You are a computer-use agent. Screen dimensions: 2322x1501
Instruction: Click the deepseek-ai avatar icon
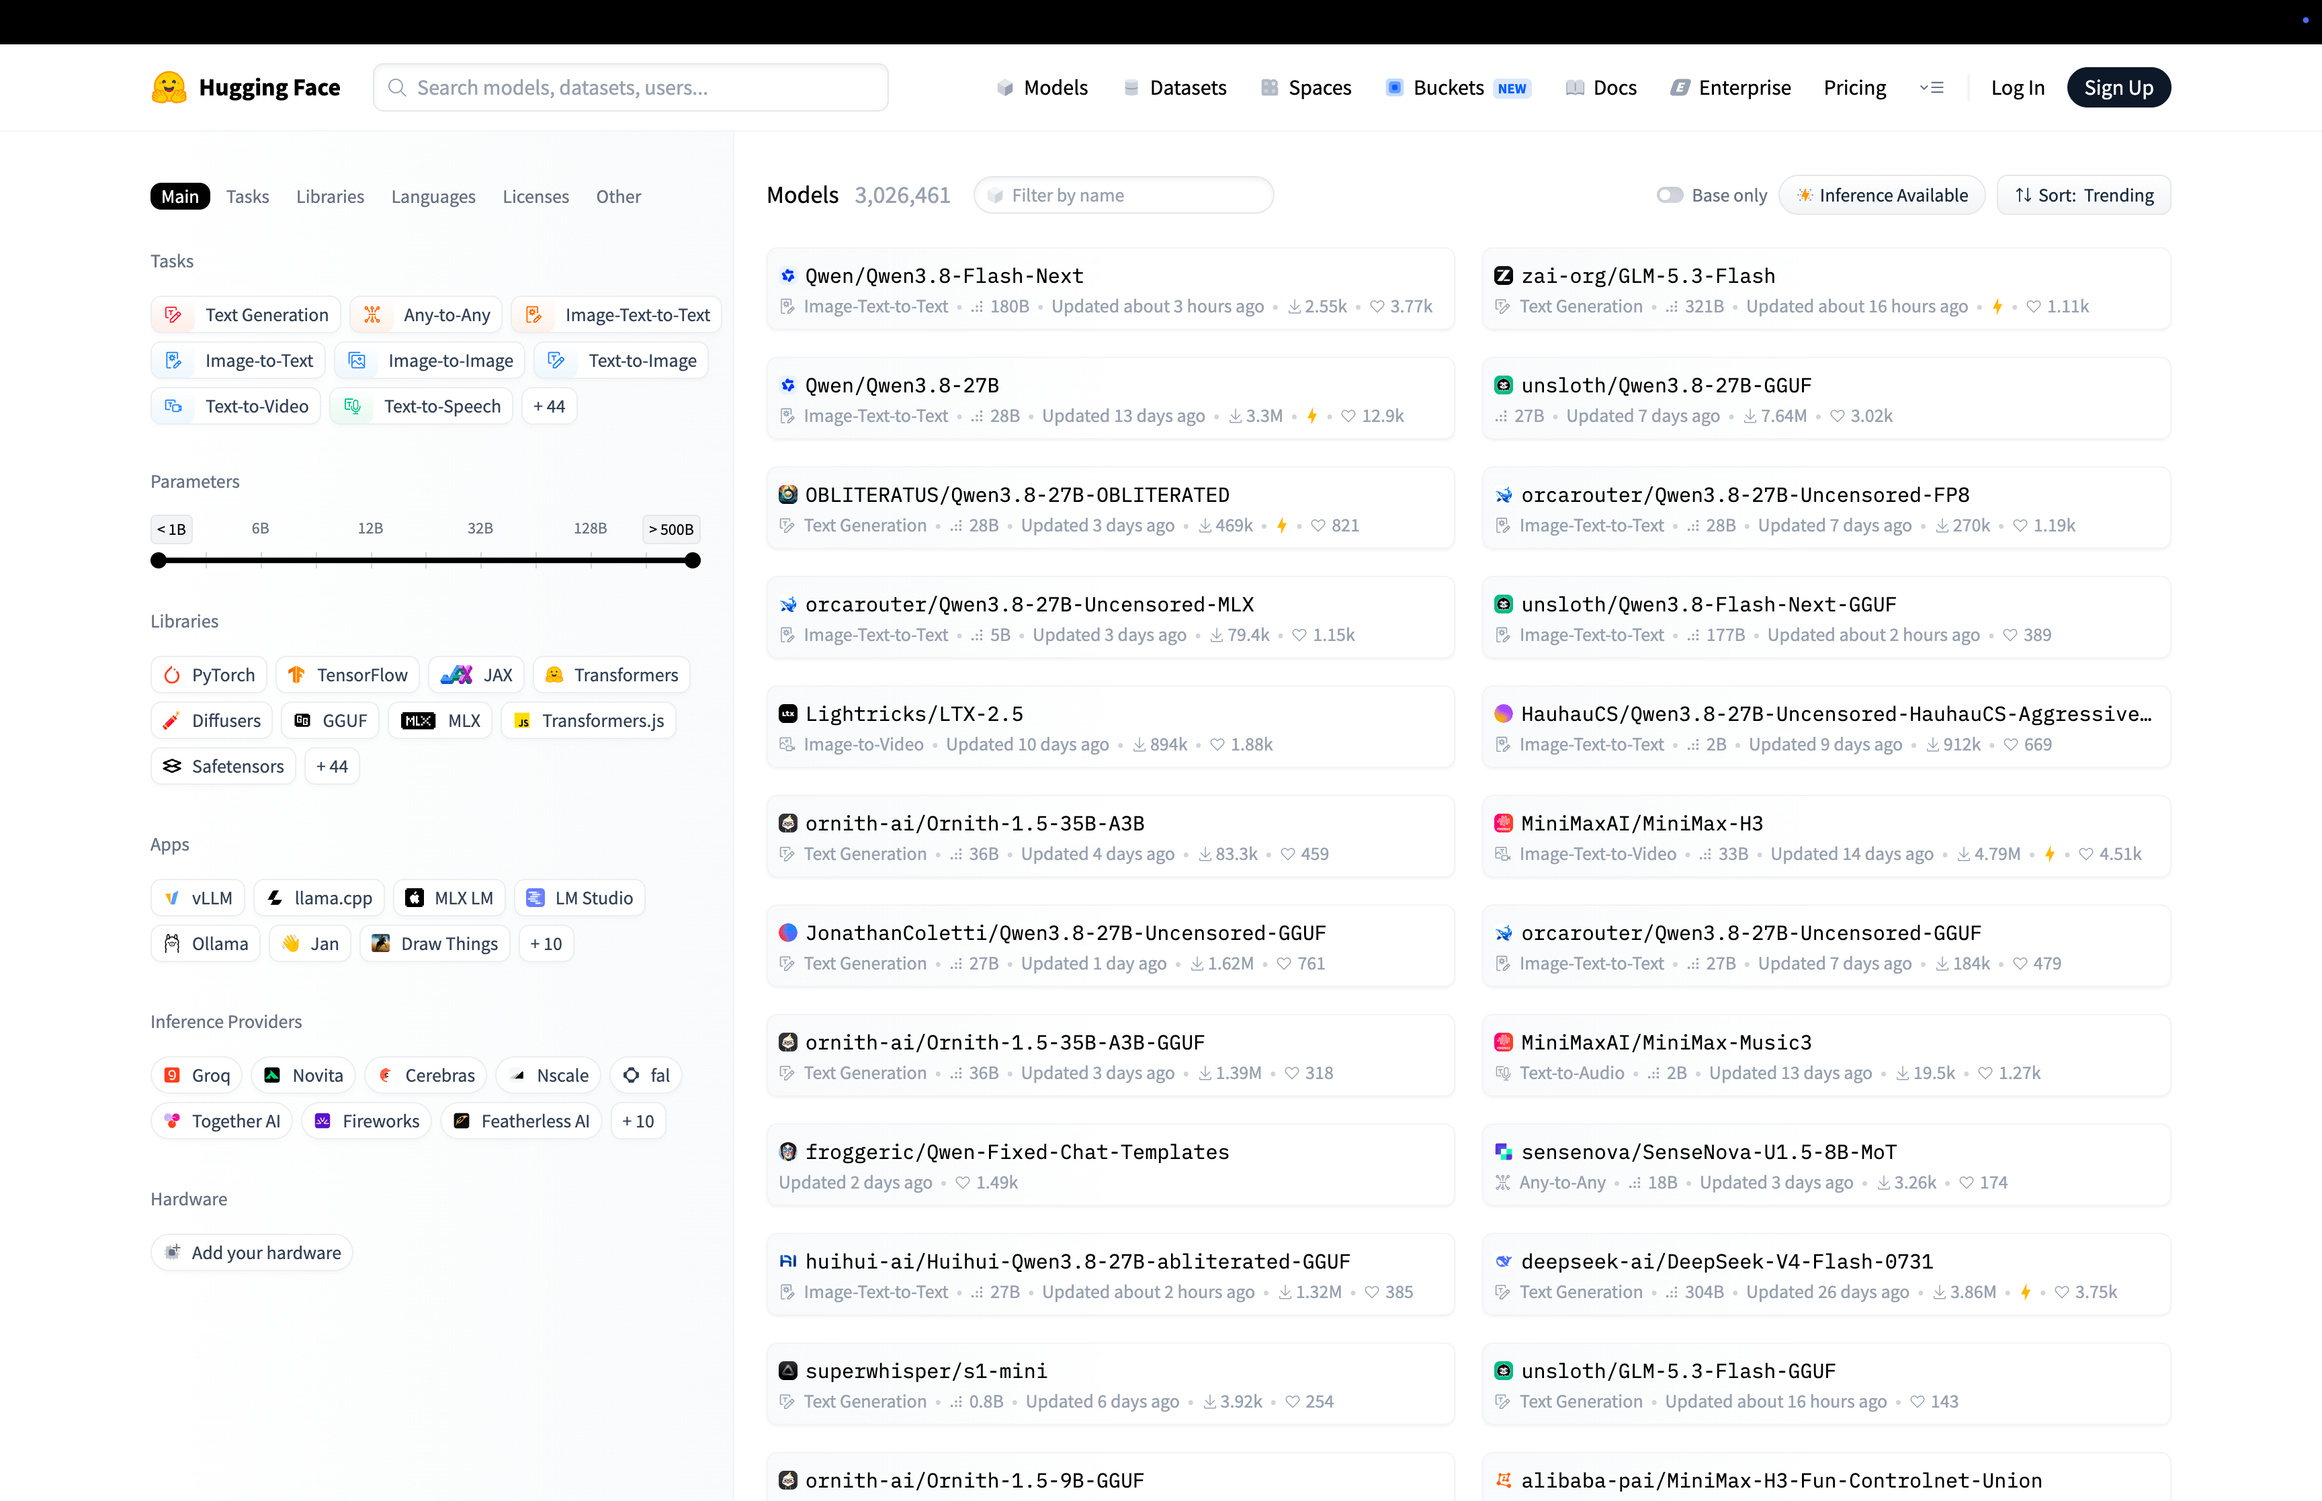click(x=1504, y=1261)
